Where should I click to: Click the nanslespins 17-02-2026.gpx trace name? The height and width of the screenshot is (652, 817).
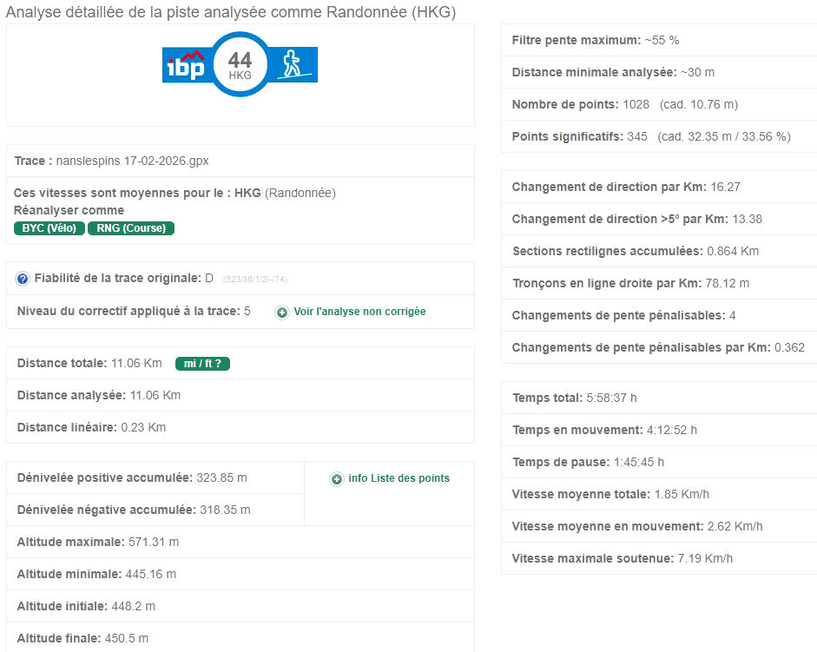132,161
